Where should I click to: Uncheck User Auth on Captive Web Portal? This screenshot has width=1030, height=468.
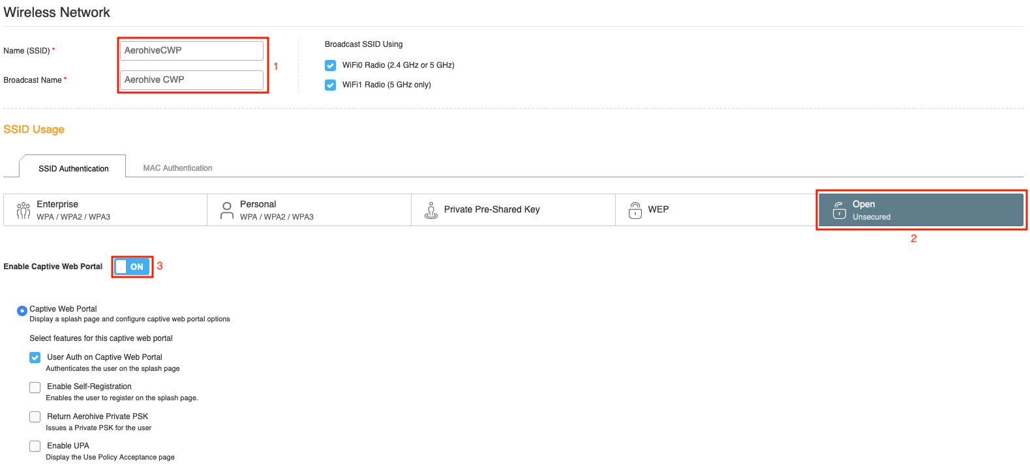35,357
